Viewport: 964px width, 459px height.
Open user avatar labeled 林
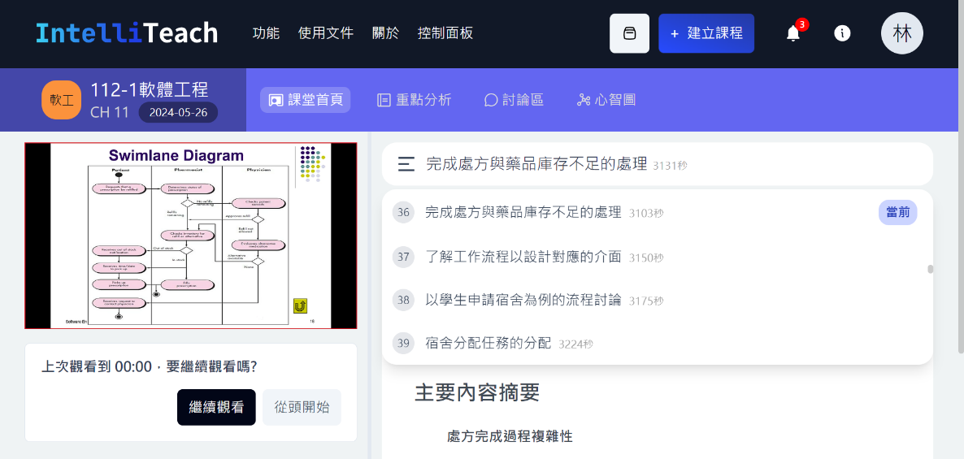pyautogui.click(x=902, y=33)
